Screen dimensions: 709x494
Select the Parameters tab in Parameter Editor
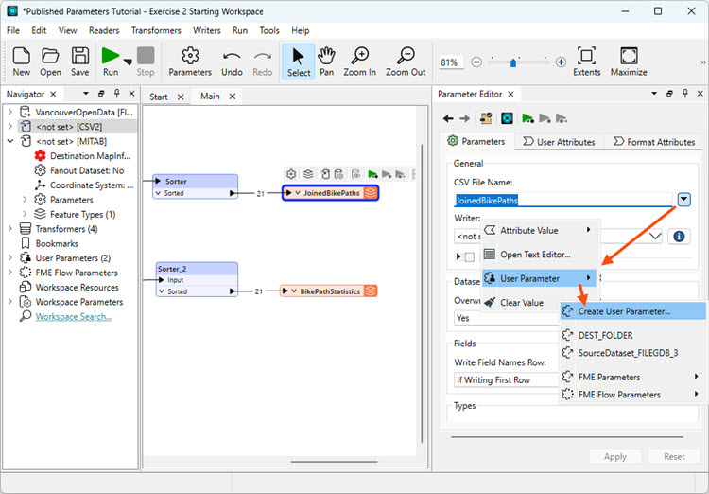pyautogui.click(x=476, y=141)
